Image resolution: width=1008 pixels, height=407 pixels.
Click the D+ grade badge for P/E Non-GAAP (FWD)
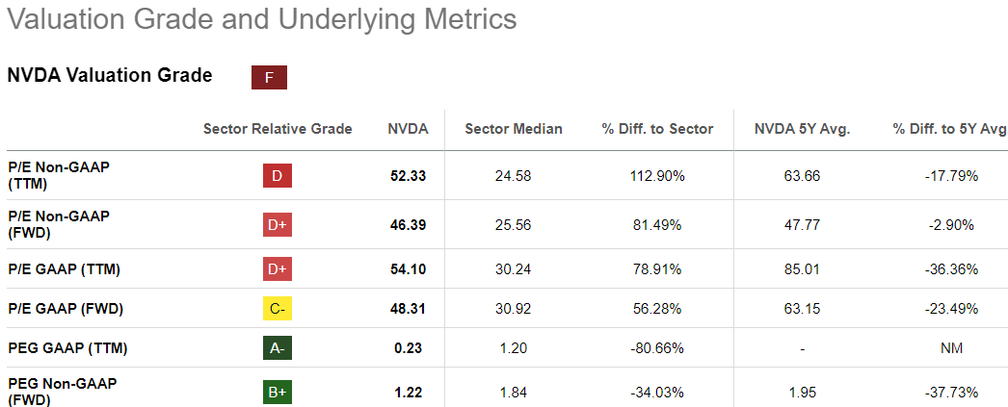(277, 225)
